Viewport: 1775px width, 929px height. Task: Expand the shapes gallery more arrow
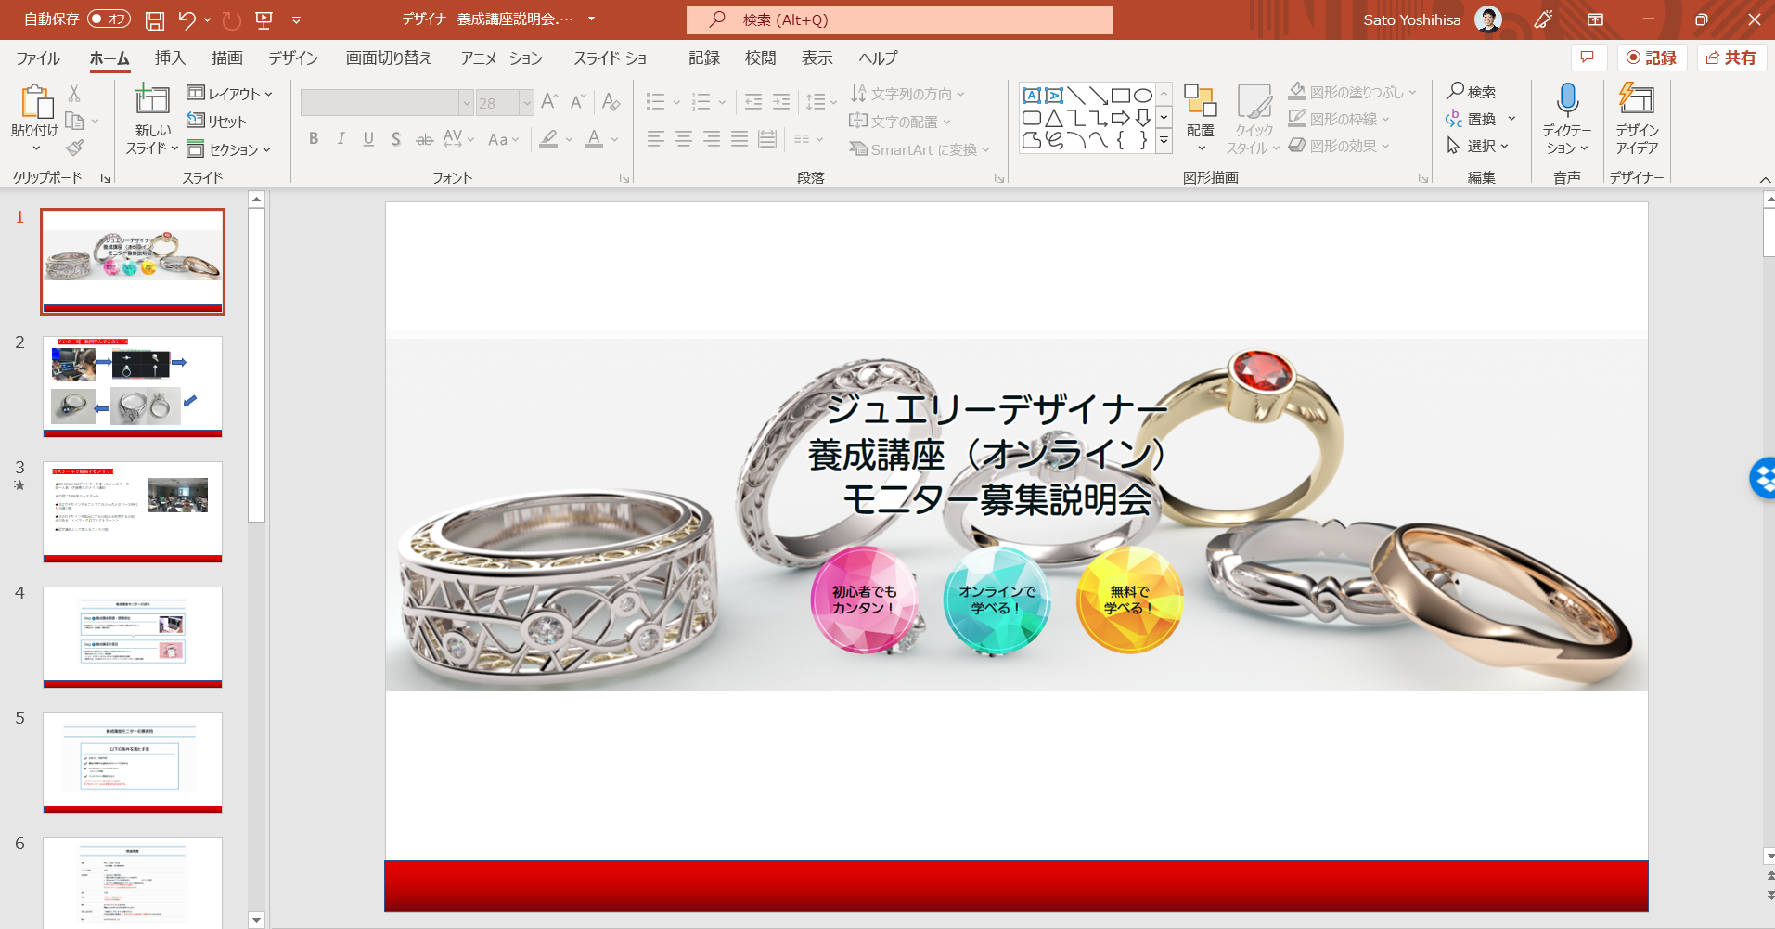(1164, 140)
